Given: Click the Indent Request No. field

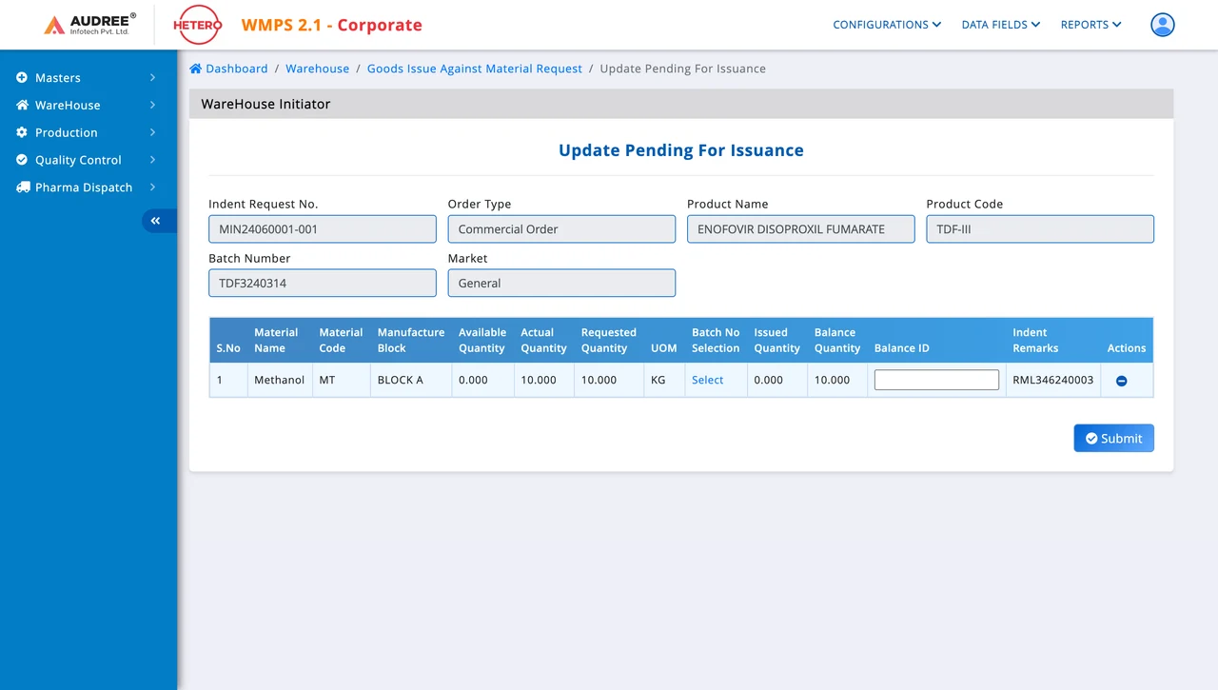Looking at the screenshot, I should 323,228.
